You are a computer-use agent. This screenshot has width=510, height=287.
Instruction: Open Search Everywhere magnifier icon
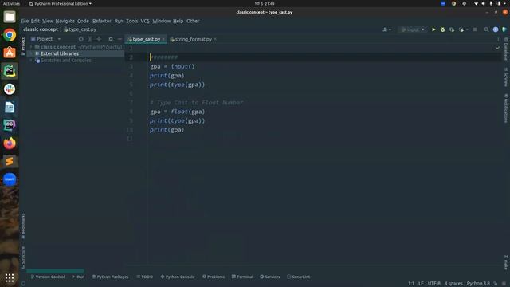coord(487,29)
